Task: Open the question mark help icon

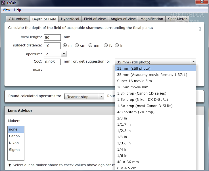Action: click(x=200, y=29)
